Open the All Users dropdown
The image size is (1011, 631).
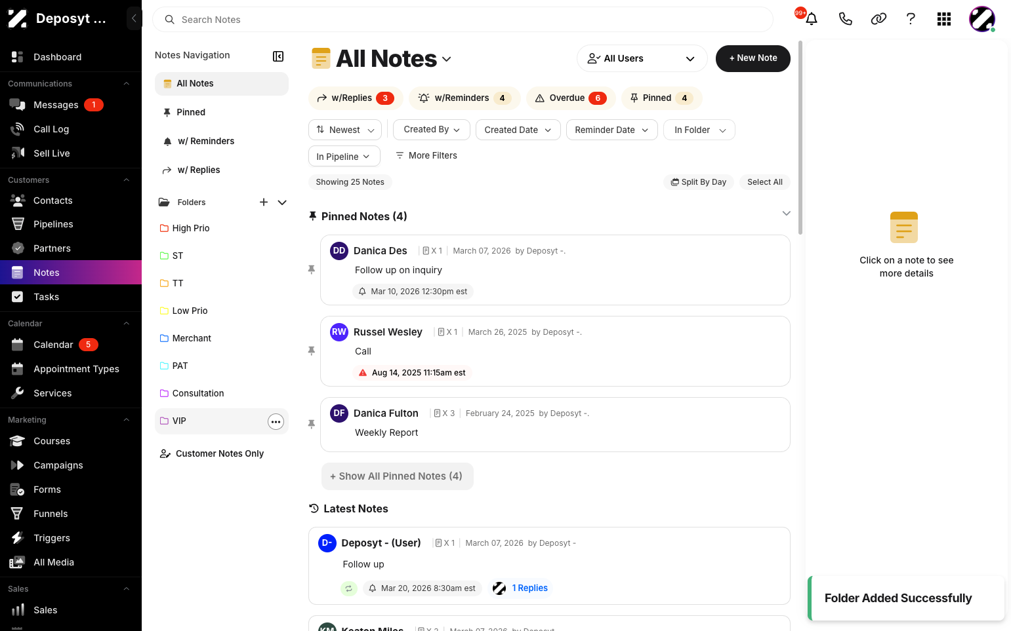pyautogui.click(x=642, y=58)
